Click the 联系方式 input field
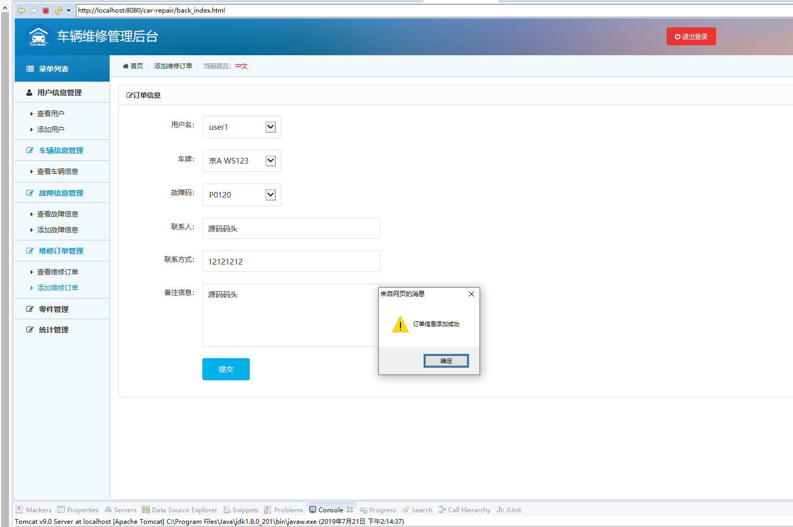 coord(291,261)
